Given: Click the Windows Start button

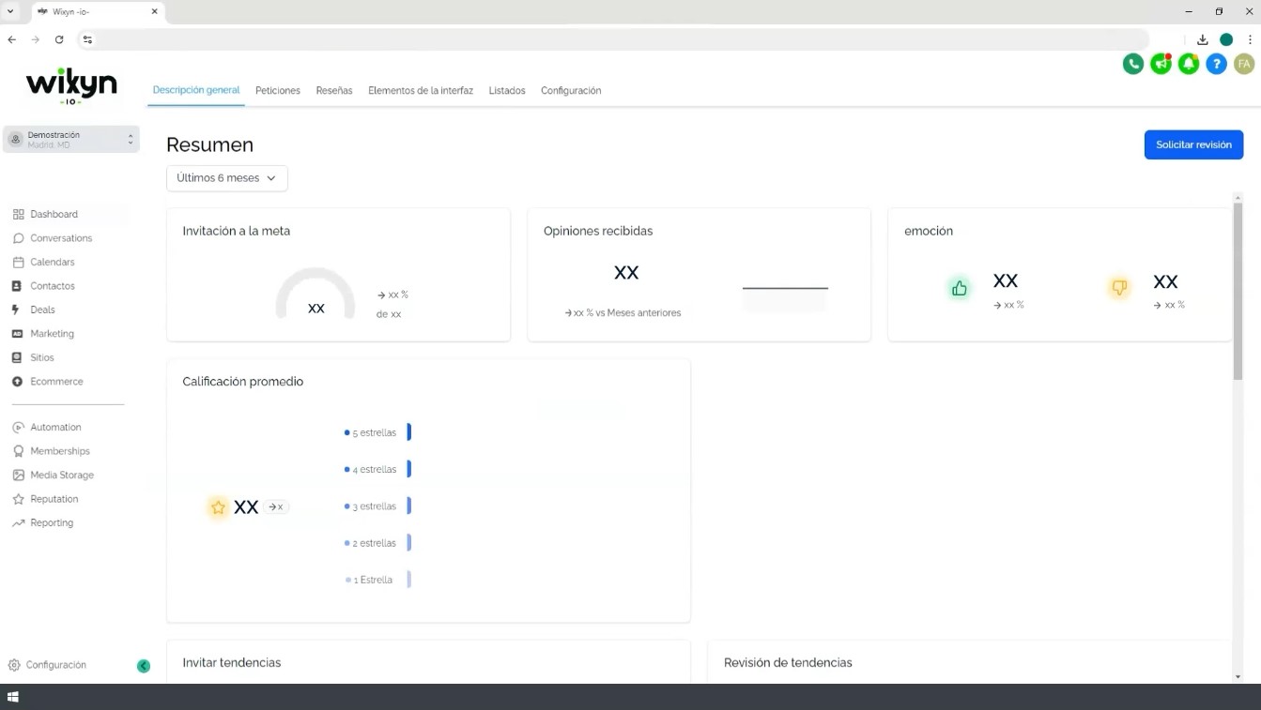Looking at the screenshot, I should click(x=13, y=697).
